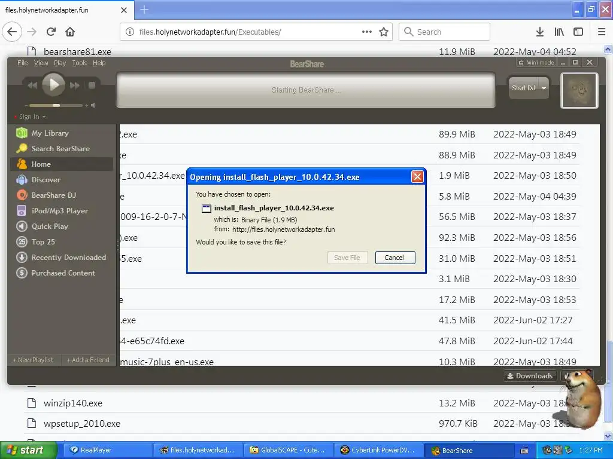Open the BearShare Help menu

(99, 63)
